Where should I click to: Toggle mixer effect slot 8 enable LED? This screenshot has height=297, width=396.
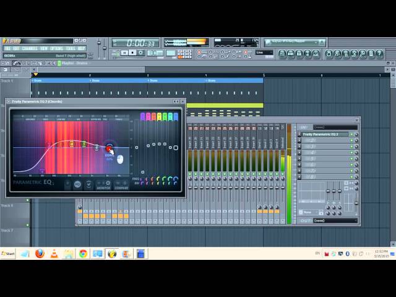(351, 177)
